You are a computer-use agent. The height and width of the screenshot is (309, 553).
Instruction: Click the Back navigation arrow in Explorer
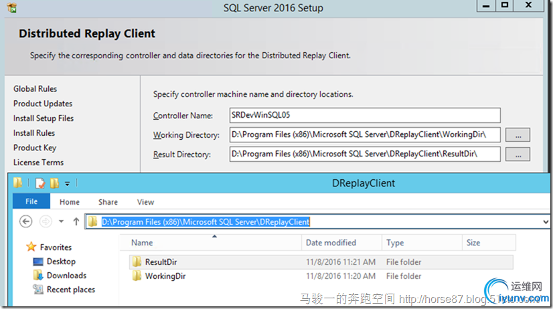(26, 221)
